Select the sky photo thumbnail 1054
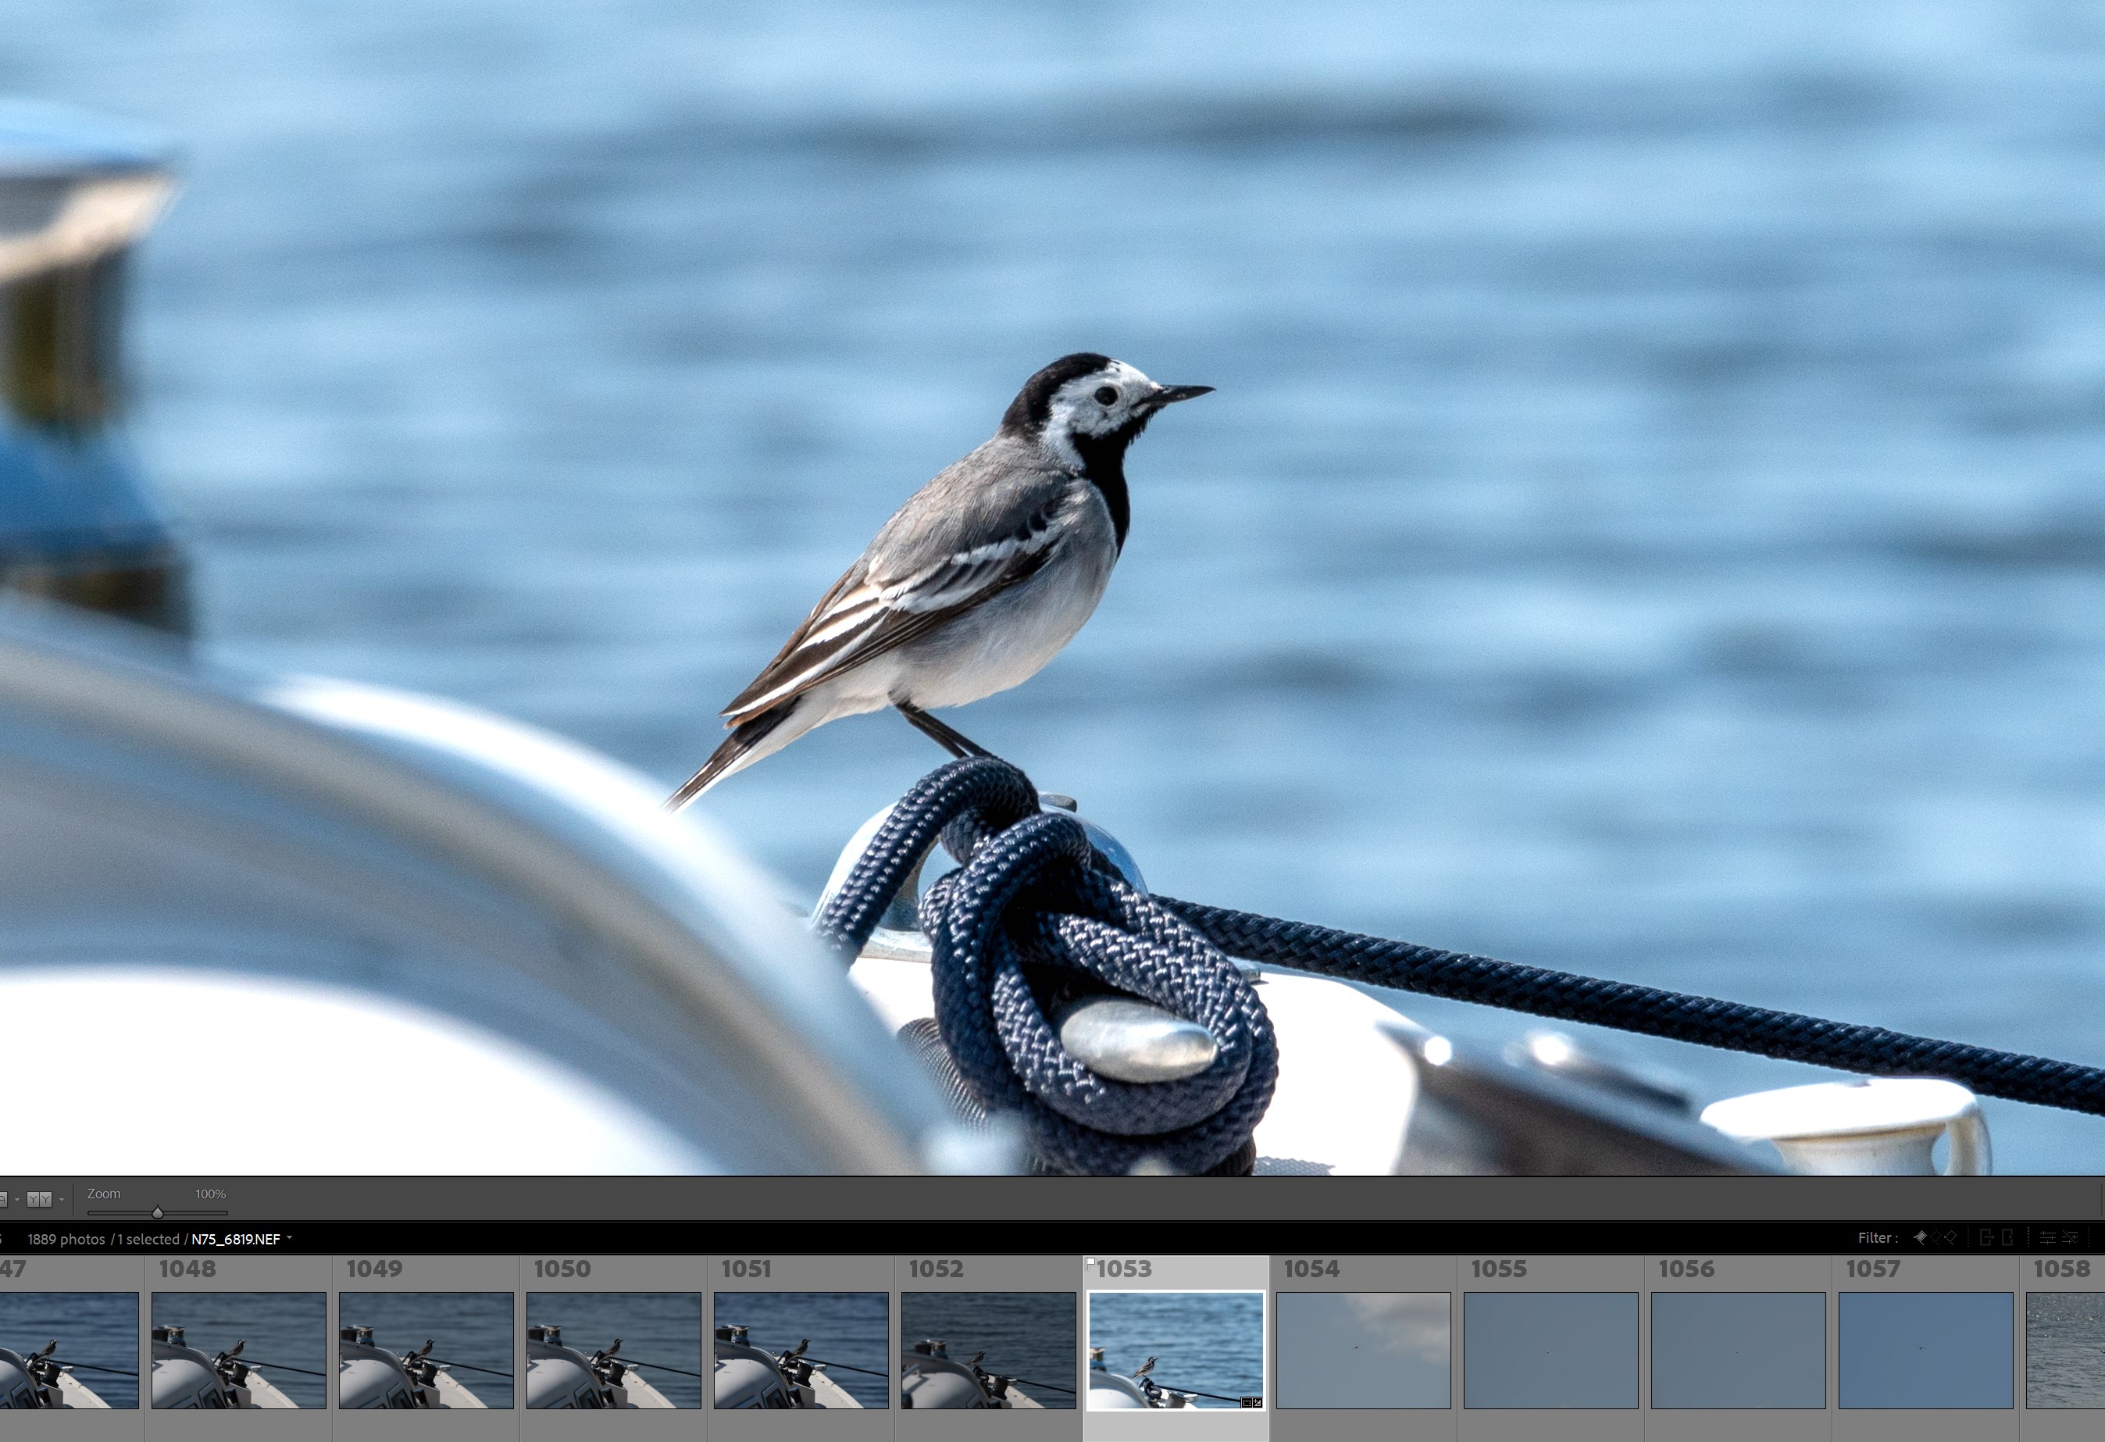 click(1363, 1350)
